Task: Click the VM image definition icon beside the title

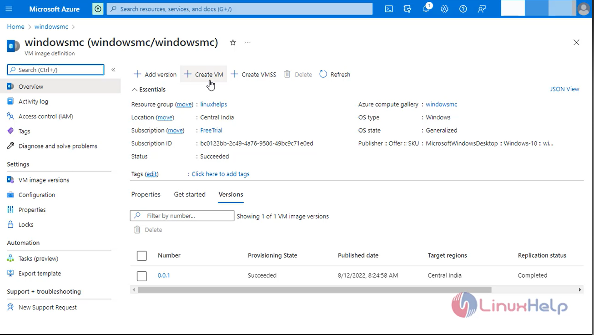Action: [x=13, y=46]
